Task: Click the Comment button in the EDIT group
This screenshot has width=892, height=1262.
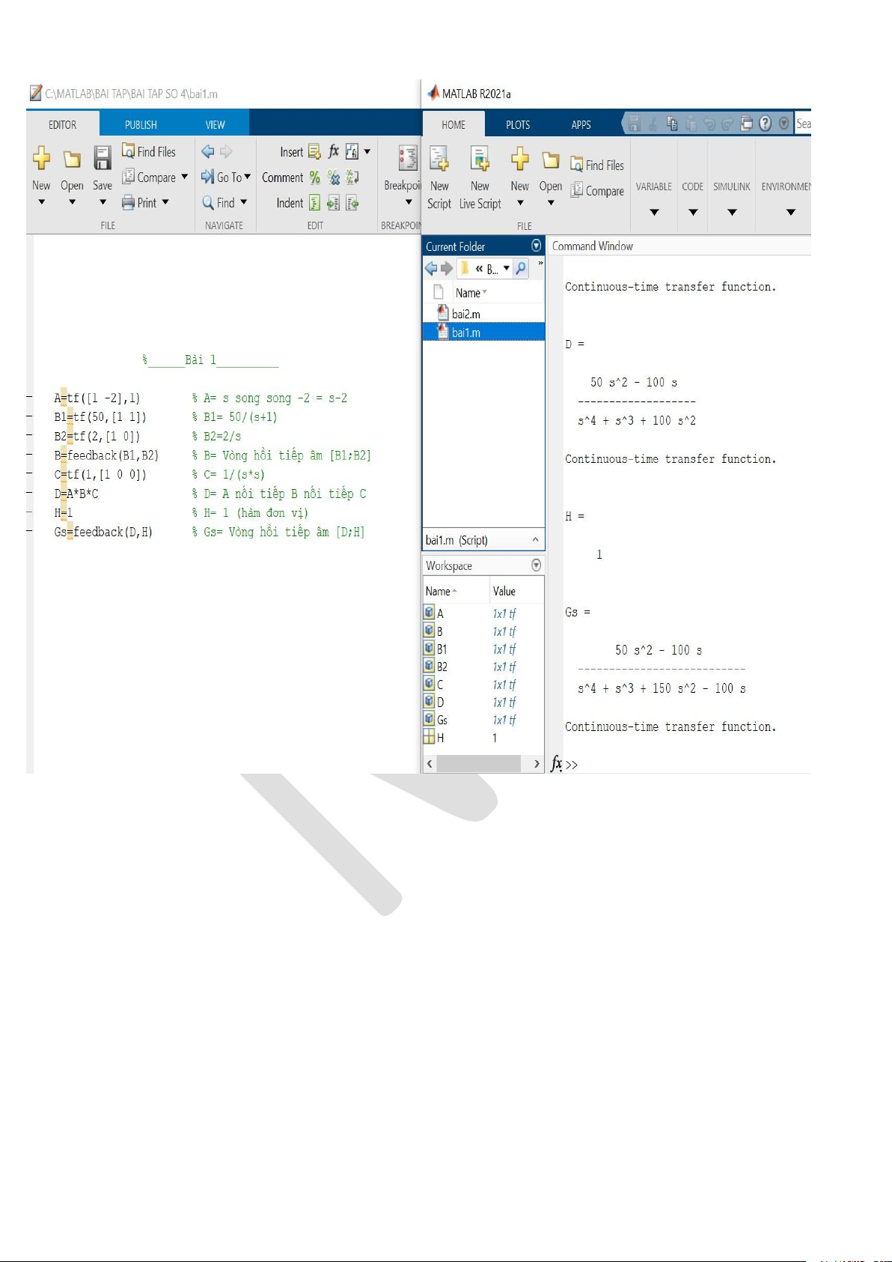Action: tap(283, 178)
